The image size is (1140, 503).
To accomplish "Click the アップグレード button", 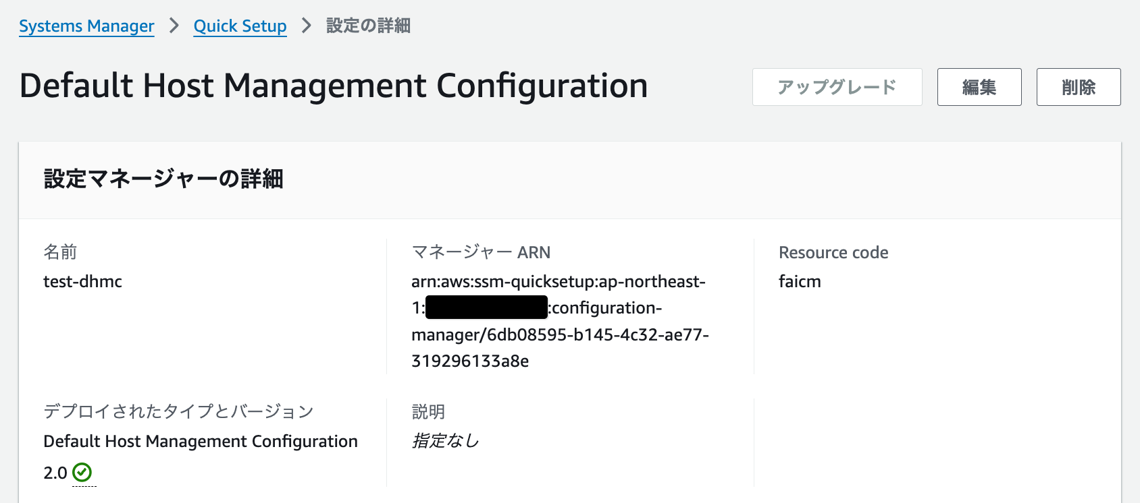I will click(837, 87).
